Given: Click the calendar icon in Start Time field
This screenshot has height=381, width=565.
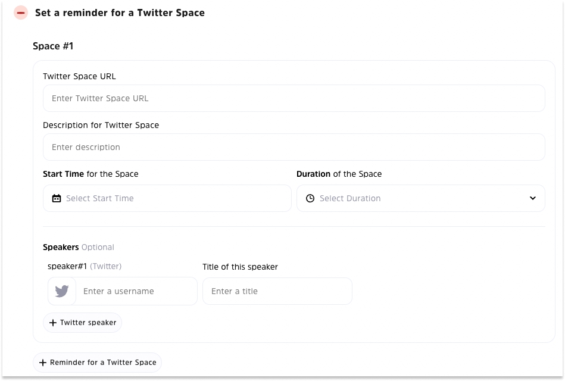Looking at the screenshot, I should coord(57,198).
